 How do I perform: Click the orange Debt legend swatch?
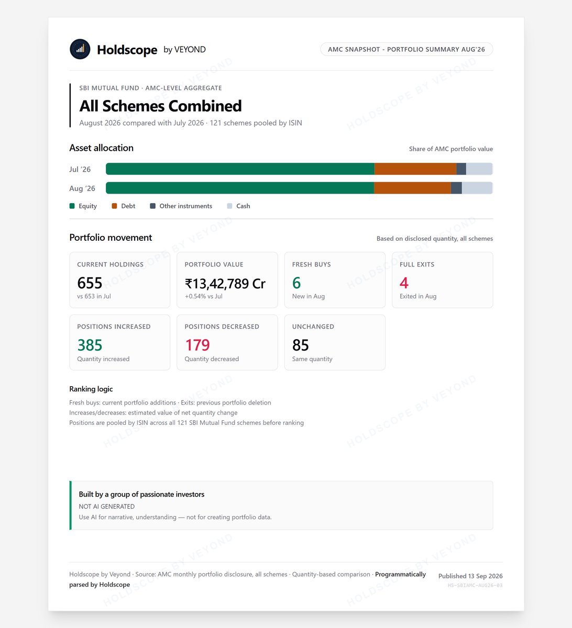point(114,206)
